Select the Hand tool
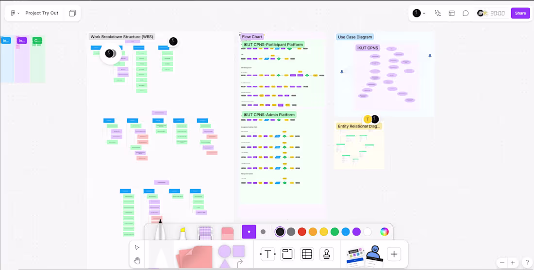The height and width of the screenshot is (270, 534). [137, 261]
